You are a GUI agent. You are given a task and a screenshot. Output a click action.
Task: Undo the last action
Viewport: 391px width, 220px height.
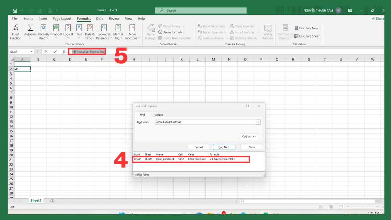[22, 10]
